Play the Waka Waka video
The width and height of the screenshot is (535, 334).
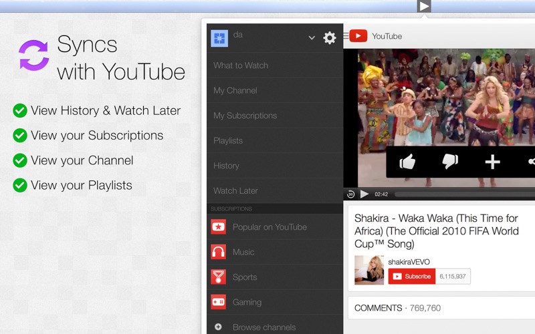coord(364,194)
